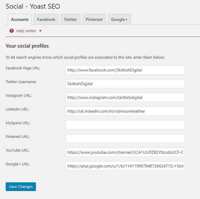Click the 'YouTube URL:' label
200x199 pixels.
click(x=17, y=150)
